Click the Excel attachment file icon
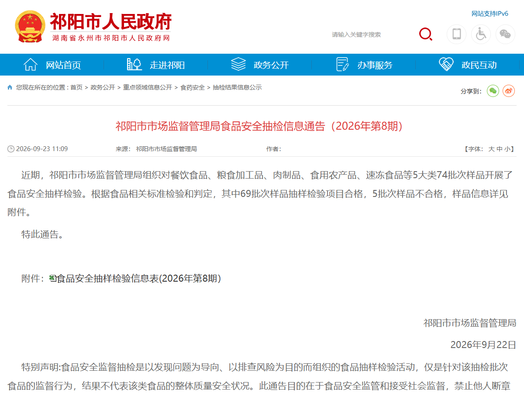524x393 pixels. [53, 278]
